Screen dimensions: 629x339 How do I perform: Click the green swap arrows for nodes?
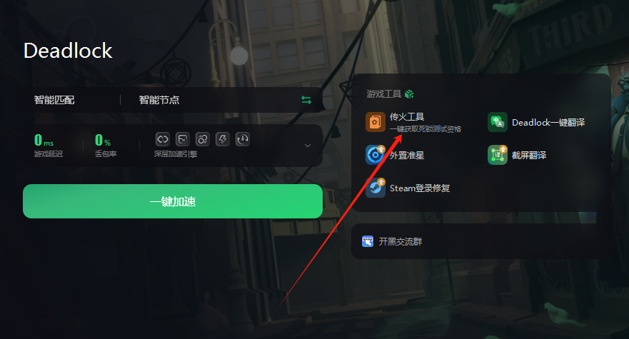click(306, 100)
